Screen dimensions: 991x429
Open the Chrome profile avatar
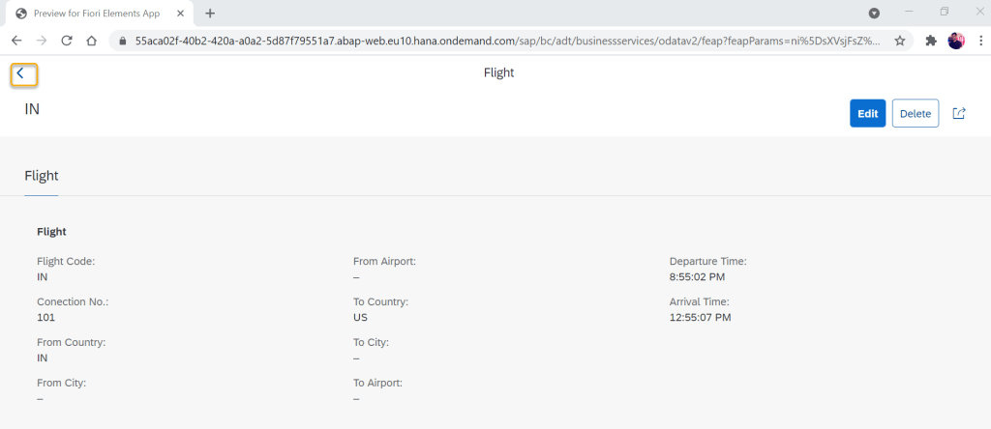coord(956,41)
